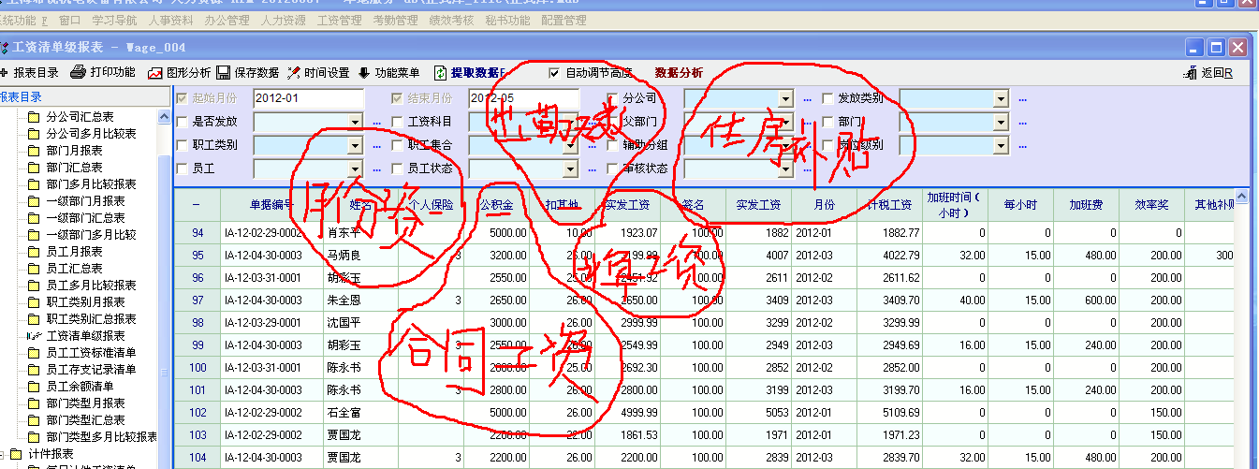Open the 考勤管理 menu
Screen dimensions: 1259x469
[395, 20]
